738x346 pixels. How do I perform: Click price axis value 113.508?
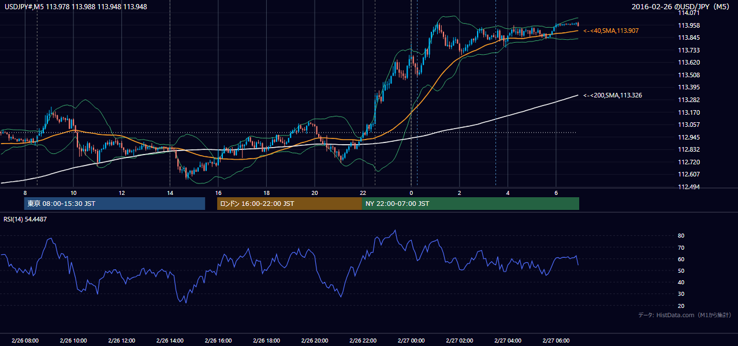point(689,75)
